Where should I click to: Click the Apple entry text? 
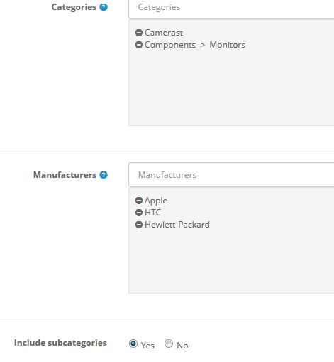coord(156,201)
